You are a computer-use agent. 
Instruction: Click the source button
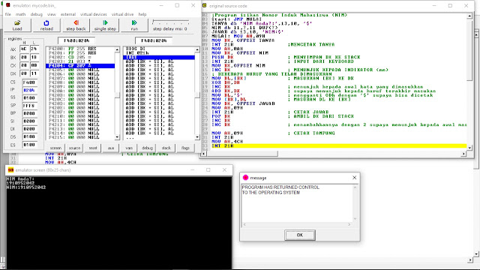[x=74, y=148]
